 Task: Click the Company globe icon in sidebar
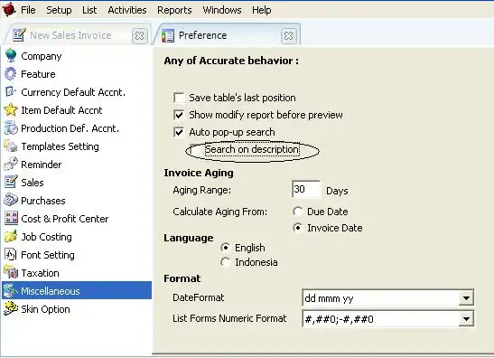pos(11,56)
